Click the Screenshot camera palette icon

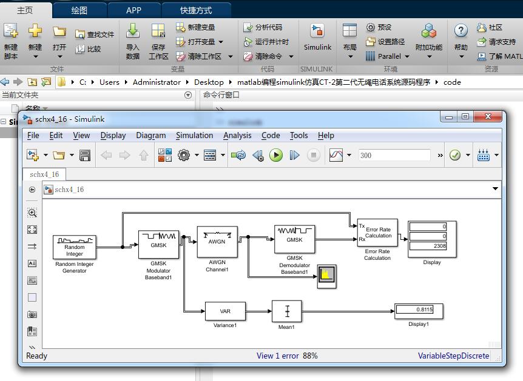click(32, 314)
